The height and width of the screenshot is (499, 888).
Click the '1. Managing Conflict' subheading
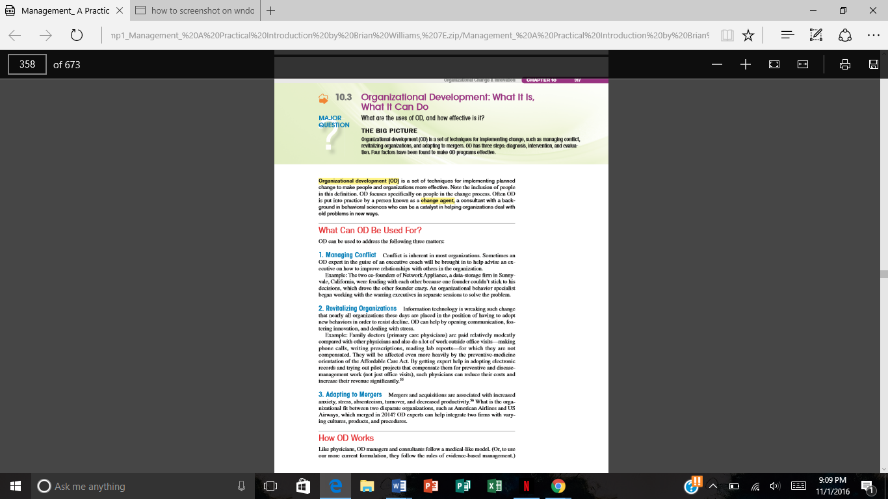point(347,255)
